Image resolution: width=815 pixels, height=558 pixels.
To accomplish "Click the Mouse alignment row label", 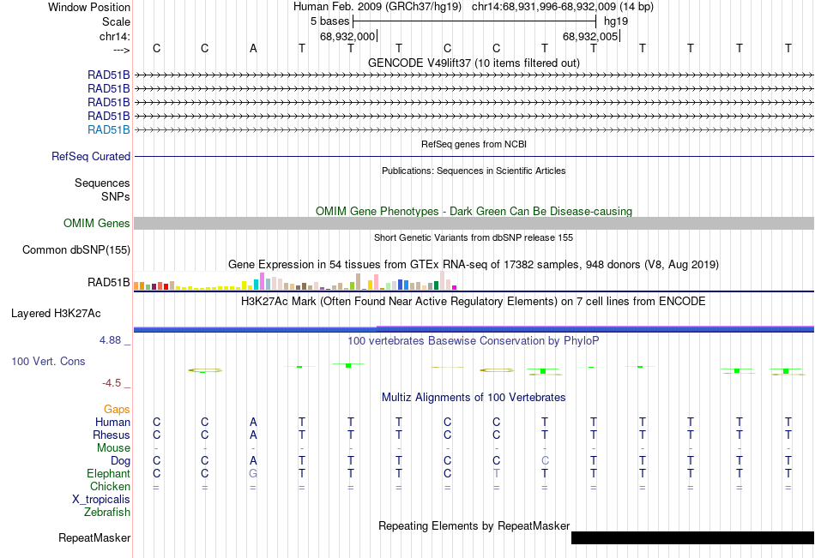I will point(113,447).
